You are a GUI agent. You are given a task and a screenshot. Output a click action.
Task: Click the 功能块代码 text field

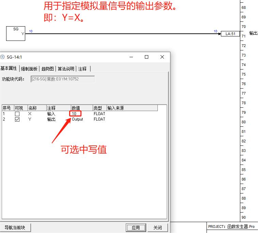(62, 79)
